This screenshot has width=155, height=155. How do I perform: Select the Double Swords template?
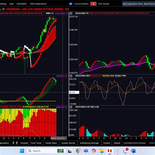coord(68,143)
